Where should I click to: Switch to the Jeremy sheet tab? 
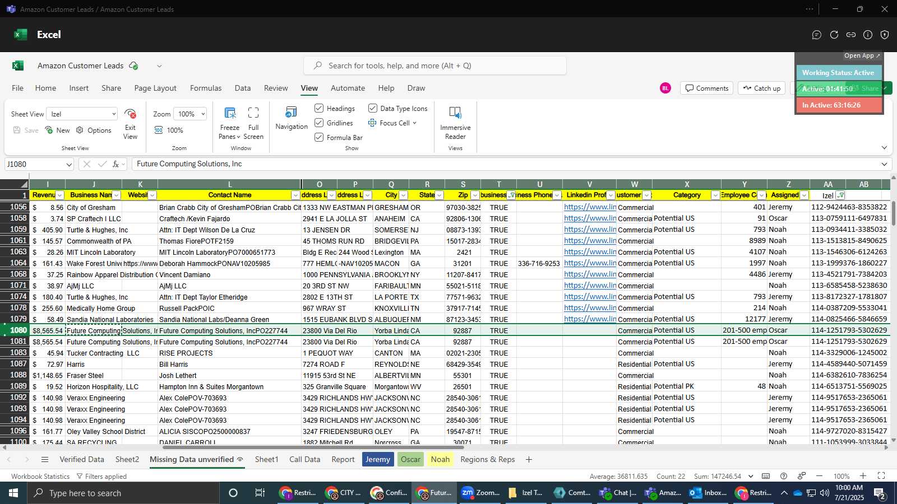click(378, 459)
